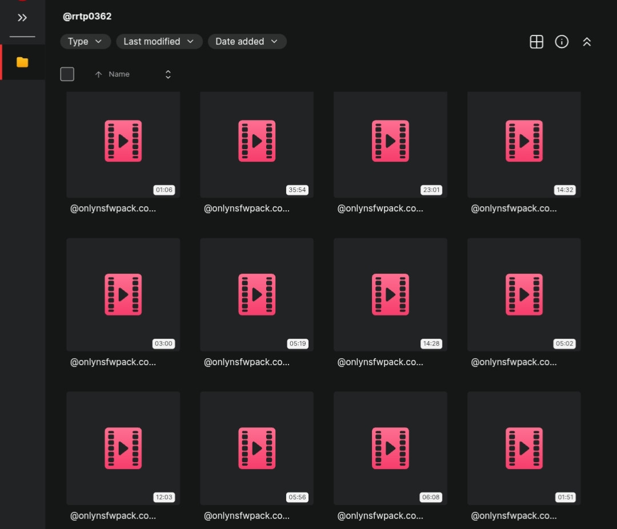Tick the select-all checkbox
617x529 pixels.
(67, 74)
